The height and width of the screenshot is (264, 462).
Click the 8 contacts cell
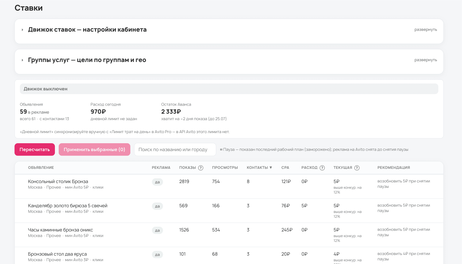(x=248, y=181)
